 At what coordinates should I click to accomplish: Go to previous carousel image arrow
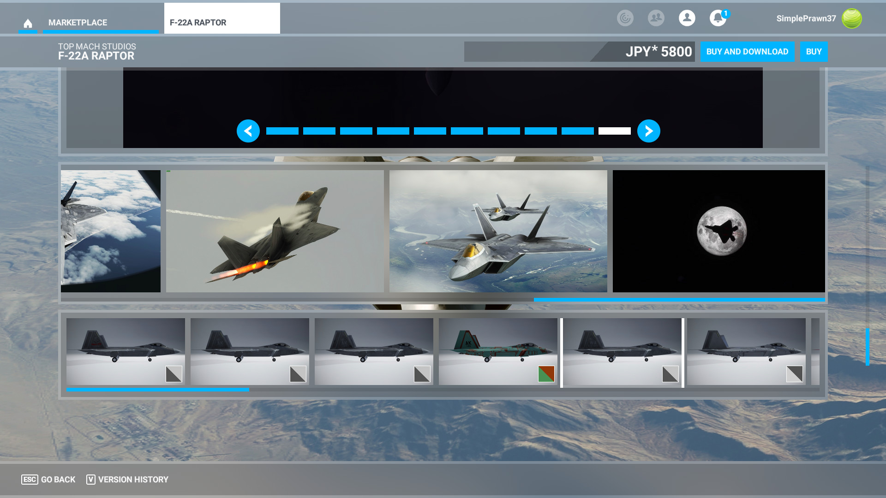pos(248,131)
